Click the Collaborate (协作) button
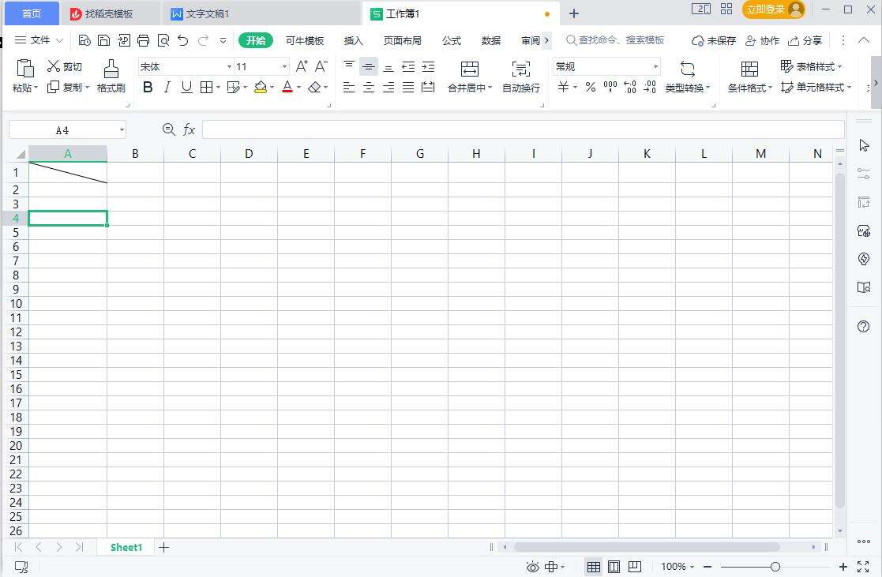The height and width of the screenshot is (577, 882). pos(762,40)
